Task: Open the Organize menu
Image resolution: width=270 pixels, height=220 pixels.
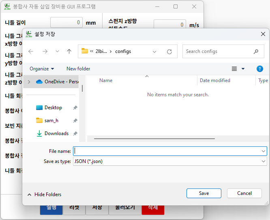Action: pyautogui.click(x=42, y=69)
